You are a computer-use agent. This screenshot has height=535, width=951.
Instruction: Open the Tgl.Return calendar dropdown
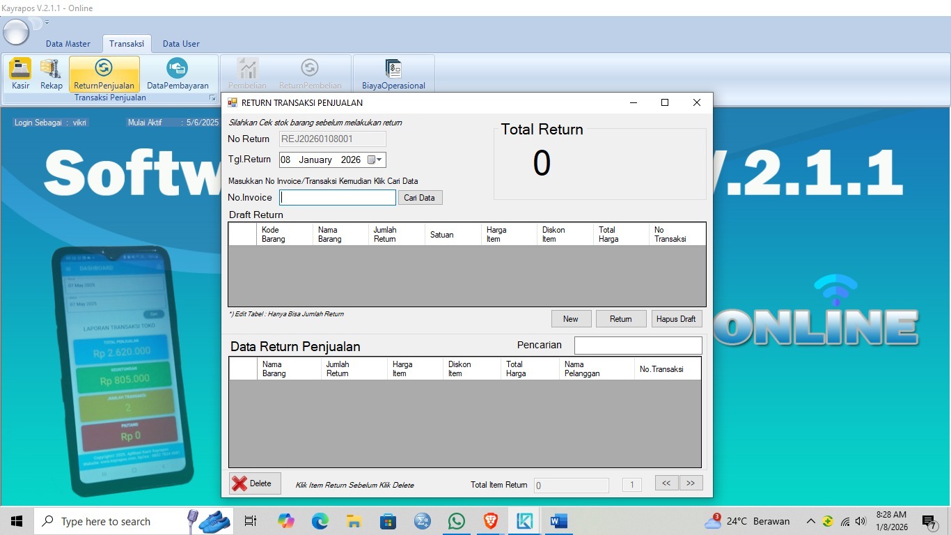(x=375, y=160)
